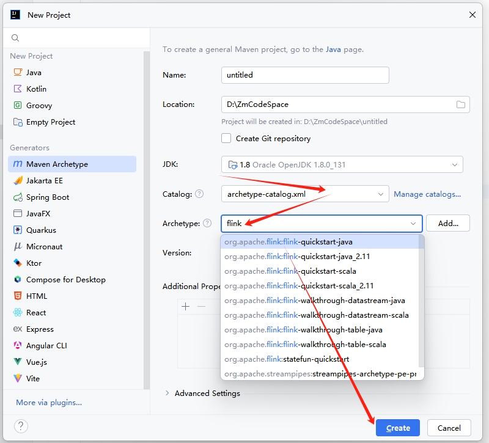Viewport: 489px width, 443px height.
Task: Click the Create button
Action: [x=398, y=428]
